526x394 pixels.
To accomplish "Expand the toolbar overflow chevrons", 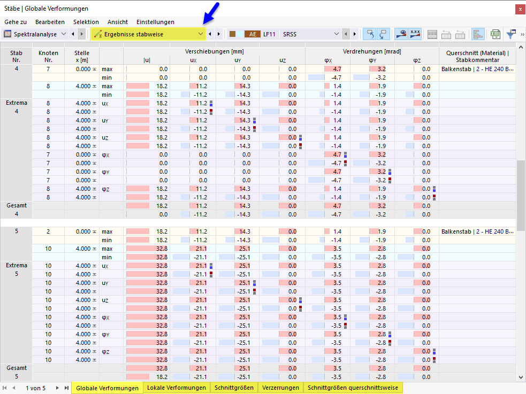I will (x=522, y=34).
